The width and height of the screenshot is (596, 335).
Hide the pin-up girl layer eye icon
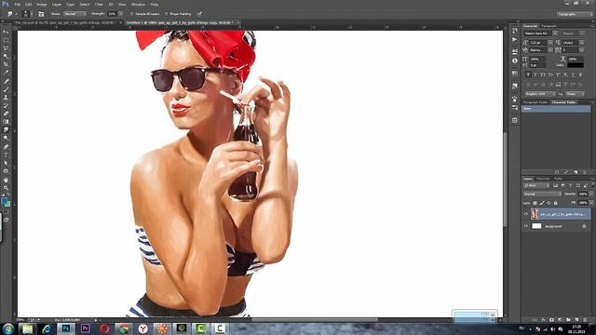526,214
